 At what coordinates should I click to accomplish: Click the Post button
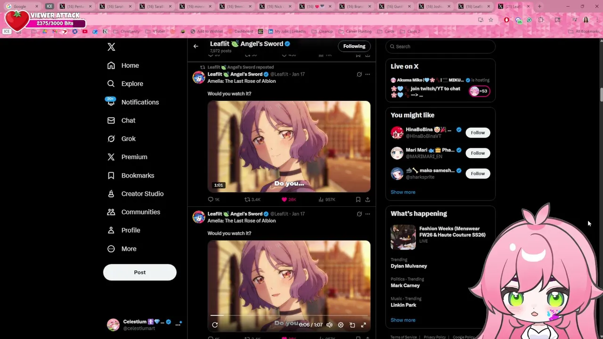[140, 272]
